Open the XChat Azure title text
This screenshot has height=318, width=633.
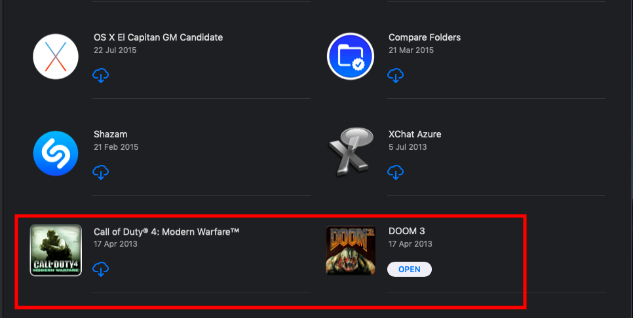click(x=415, y=134)
